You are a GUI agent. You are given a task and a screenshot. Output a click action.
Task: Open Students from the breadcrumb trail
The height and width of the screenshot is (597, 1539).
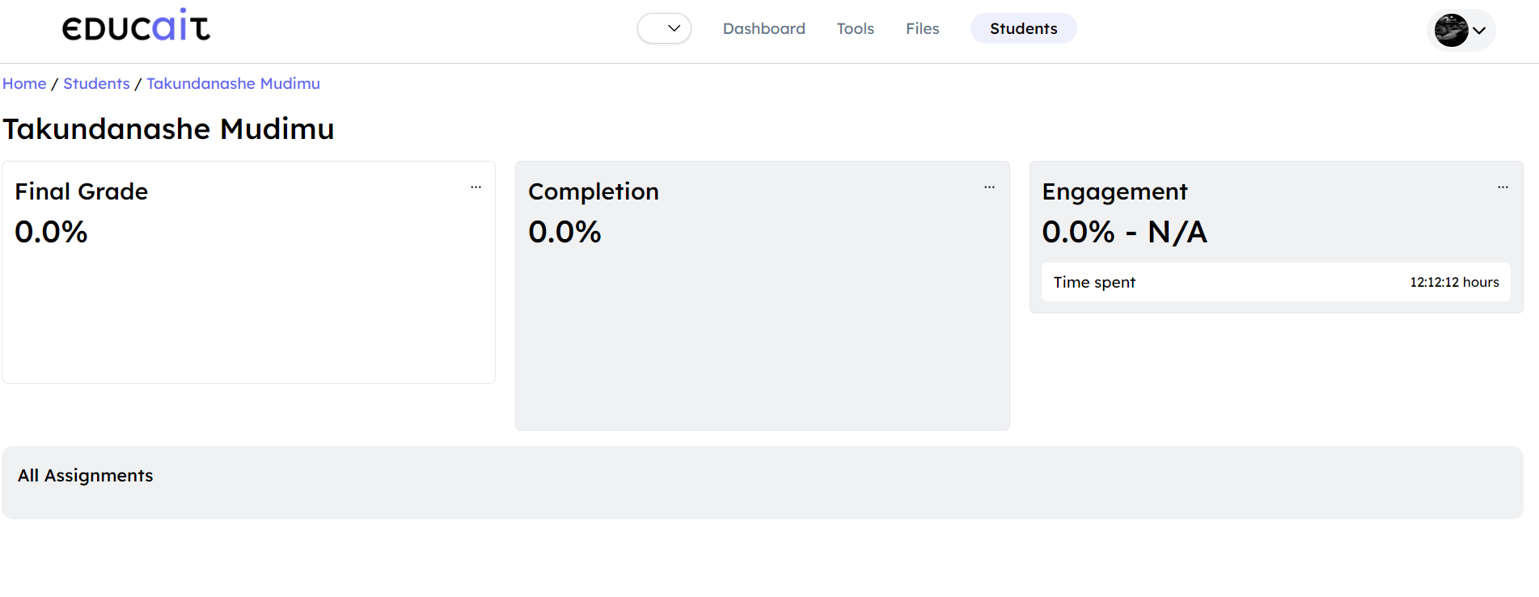[x=96, y=83]
